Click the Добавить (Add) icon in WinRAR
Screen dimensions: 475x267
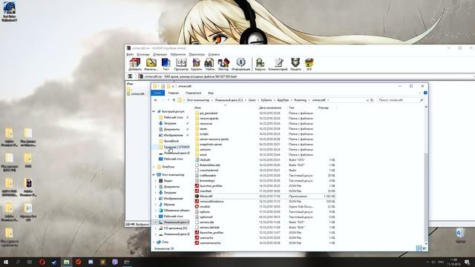(x=135, y=65)
